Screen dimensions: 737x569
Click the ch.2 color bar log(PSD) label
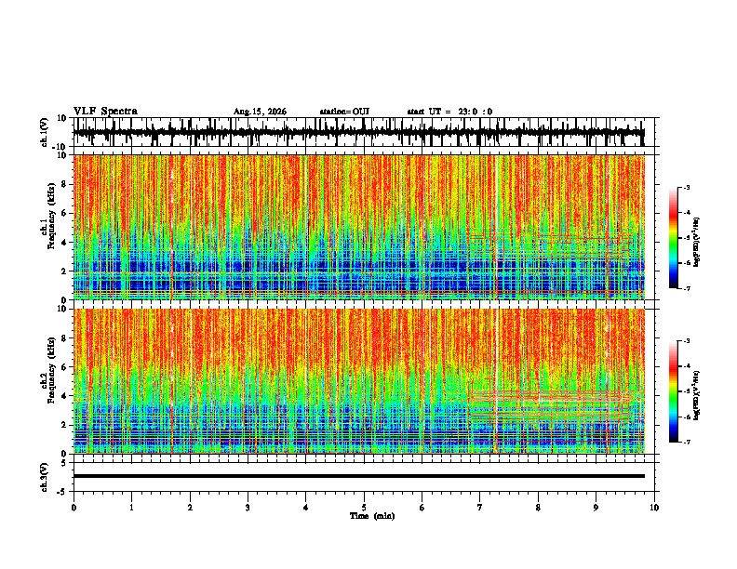click(x=696, y=395)
